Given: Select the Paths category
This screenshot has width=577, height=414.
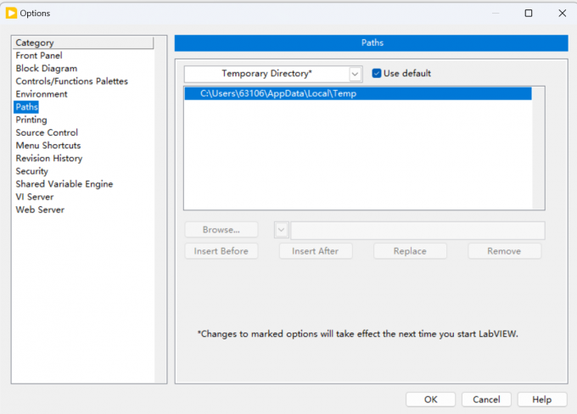Looking at the screenshot, I should [26, 107].
